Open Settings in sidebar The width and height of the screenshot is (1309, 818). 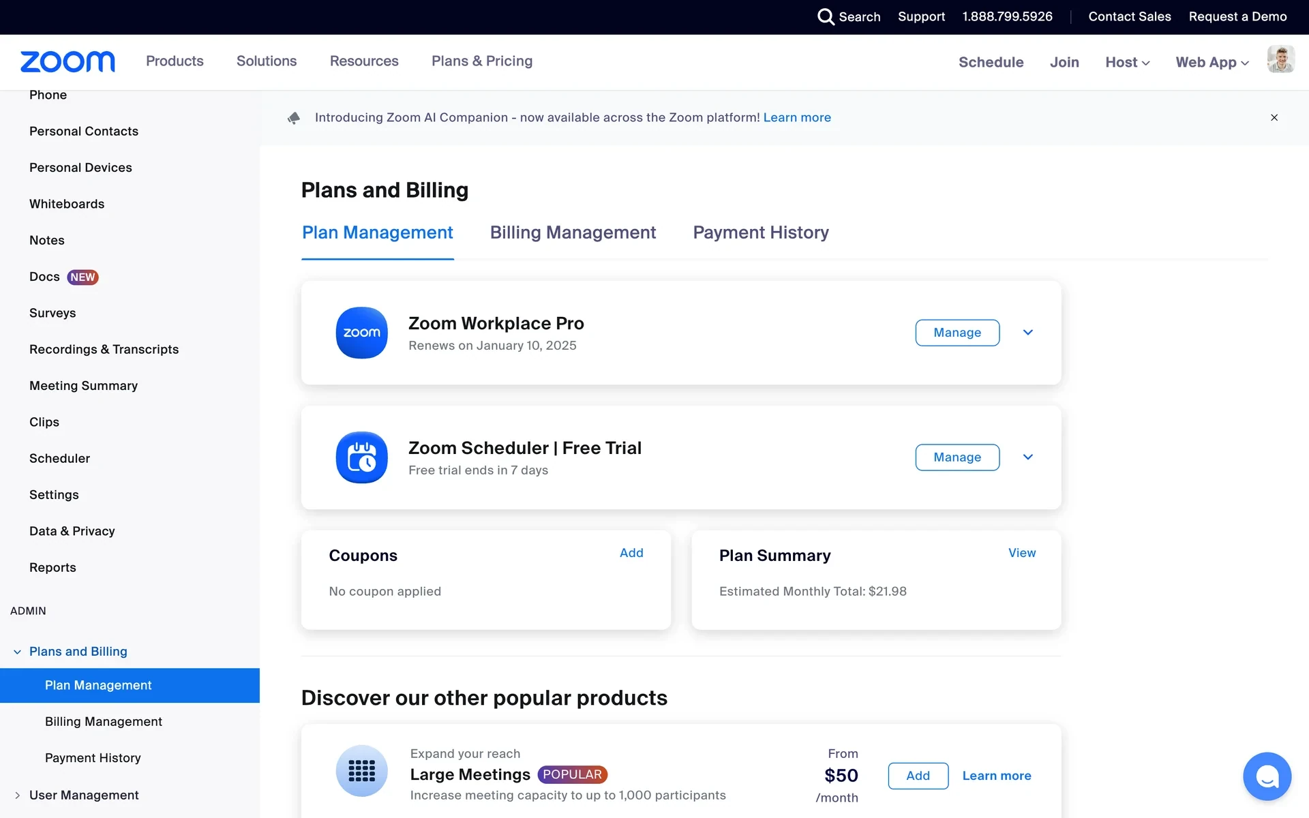[x=54, y=495]
